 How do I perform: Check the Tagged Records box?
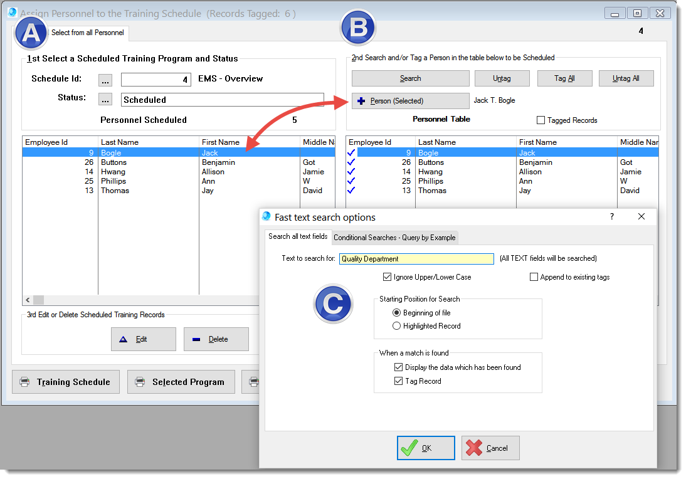point(541,120)
